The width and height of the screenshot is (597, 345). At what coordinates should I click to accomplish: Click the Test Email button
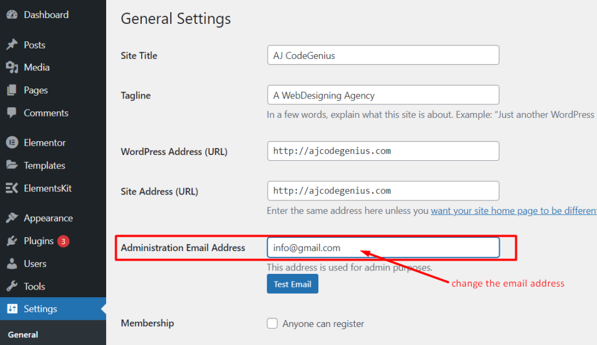[293, 284]
